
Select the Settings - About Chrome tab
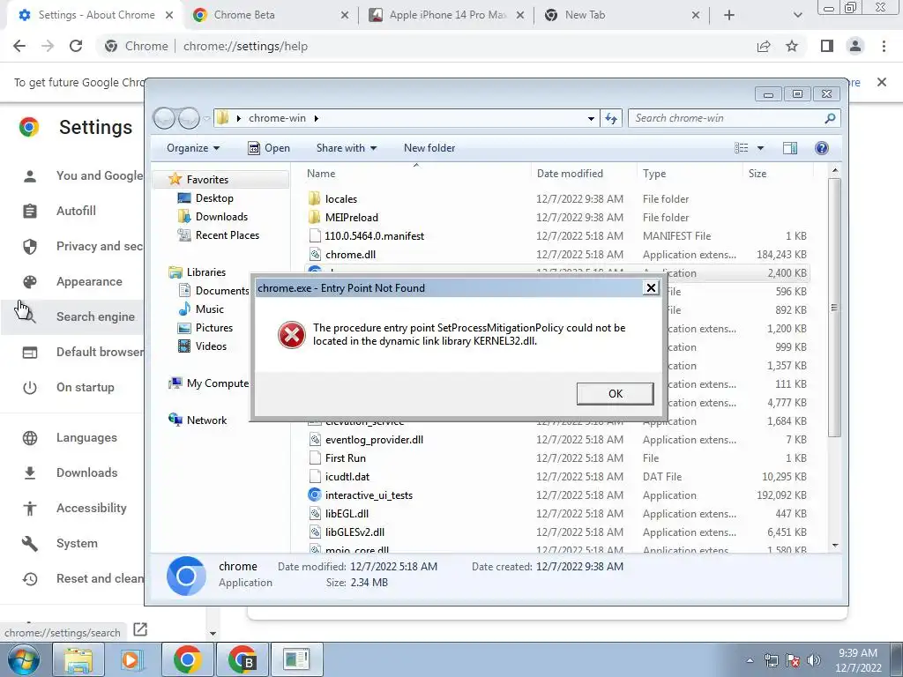click(x=95, y=15)
